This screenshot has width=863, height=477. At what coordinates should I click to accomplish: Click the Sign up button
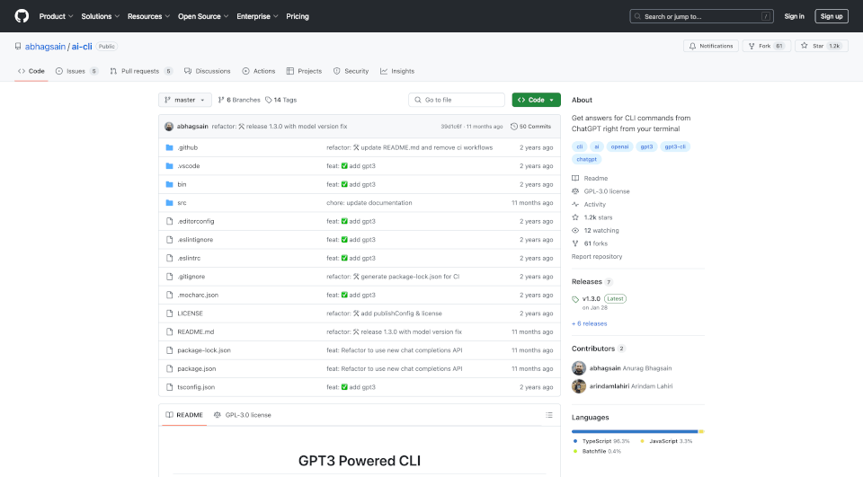[x=831, y=16]
